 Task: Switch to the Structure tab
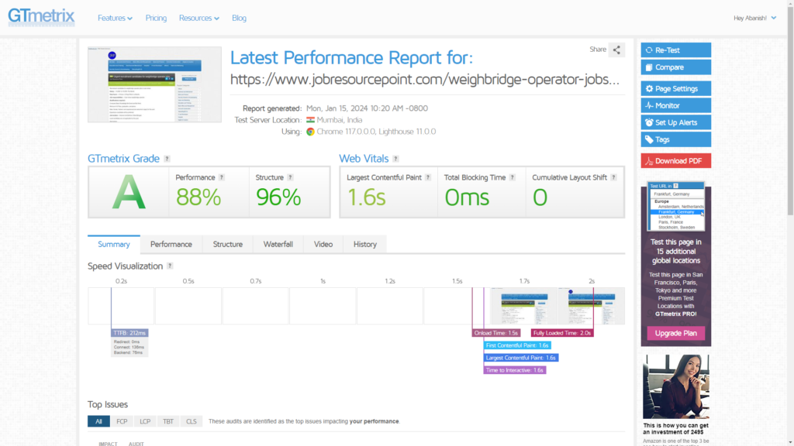(228, 244)
